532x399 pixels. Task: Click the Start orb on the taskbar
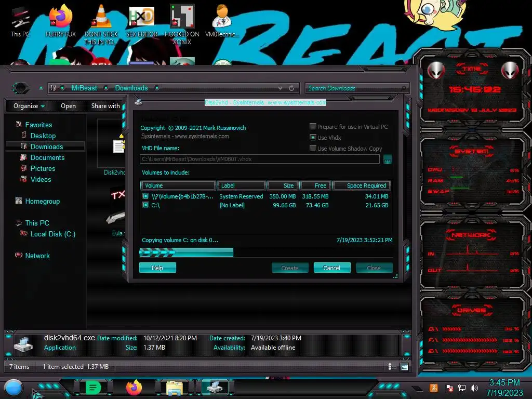(x=14, y=388)
